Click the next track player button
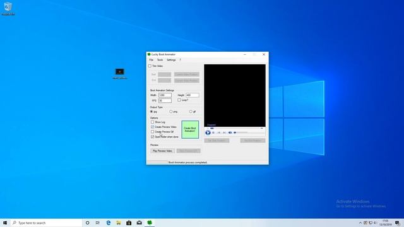 225,132
